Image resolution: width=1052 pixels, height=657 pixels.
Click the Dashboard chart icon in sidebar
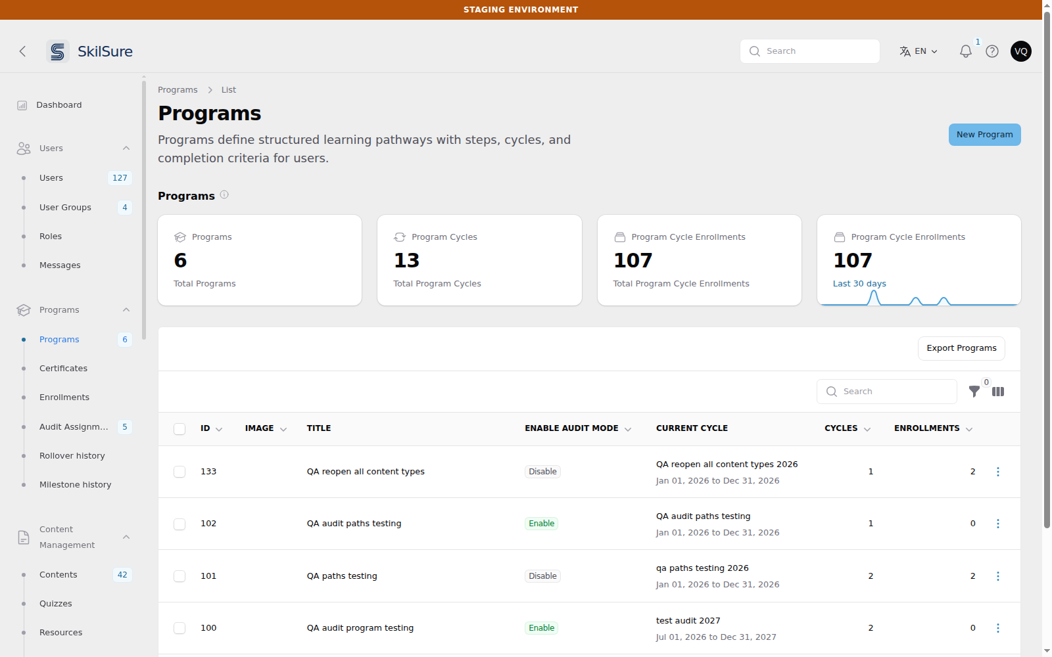tap(22, 105)
